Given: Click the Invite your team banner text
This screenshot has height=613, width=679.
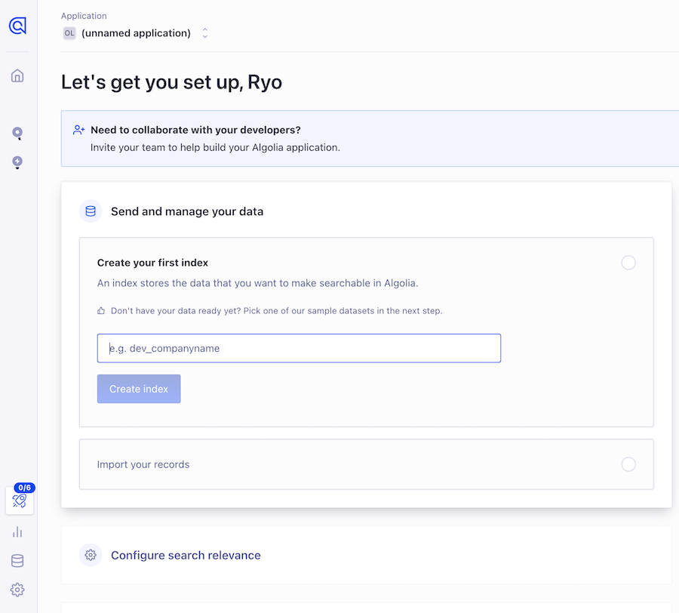Looking at the screenshot, I should tap(215, 147).
